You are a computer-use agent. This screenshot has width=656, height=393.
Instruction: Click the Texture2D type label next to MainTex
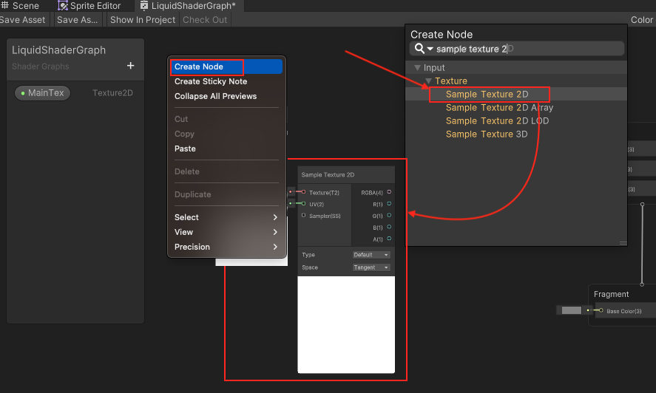[x=112, y=93]
